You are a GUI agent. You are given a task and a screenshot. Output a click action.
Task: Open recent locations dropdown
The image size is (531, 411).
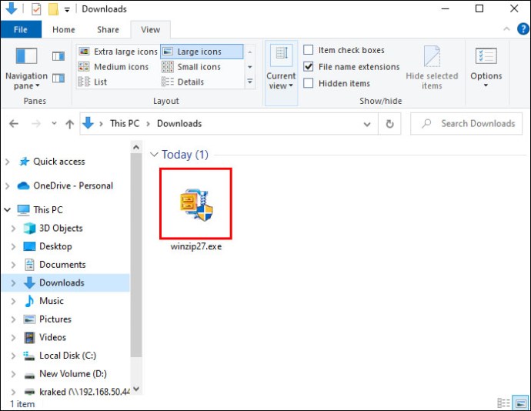click(x=54, y=123)
